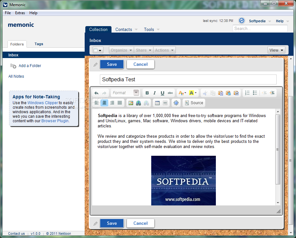Click the insert table icon
The image size is (296, 238).
click(157, 103)
